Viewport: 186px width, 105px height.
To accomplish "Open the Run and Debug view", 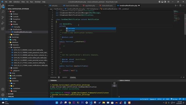I will 3,23.
